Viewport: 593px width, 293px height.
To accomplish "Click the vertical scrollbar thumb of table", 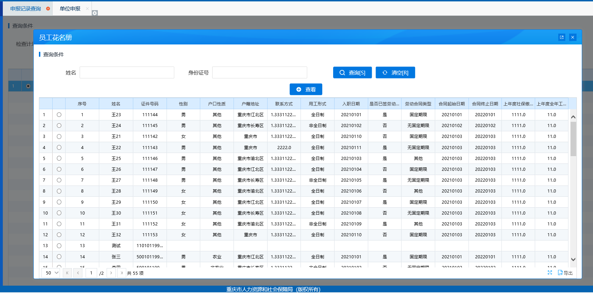I will (573, 139).
